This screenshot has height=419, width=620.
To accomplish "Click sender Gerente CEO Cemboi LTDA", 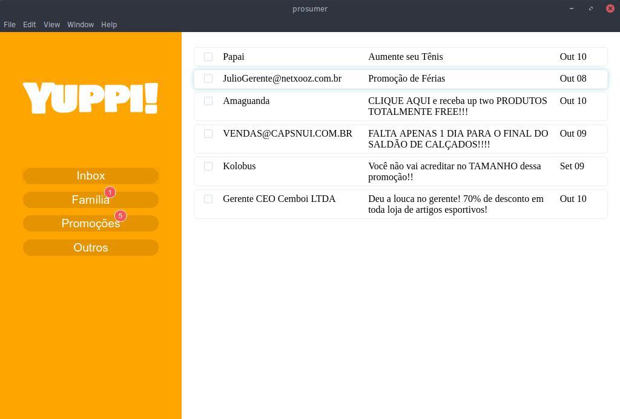I will [279, 199].
